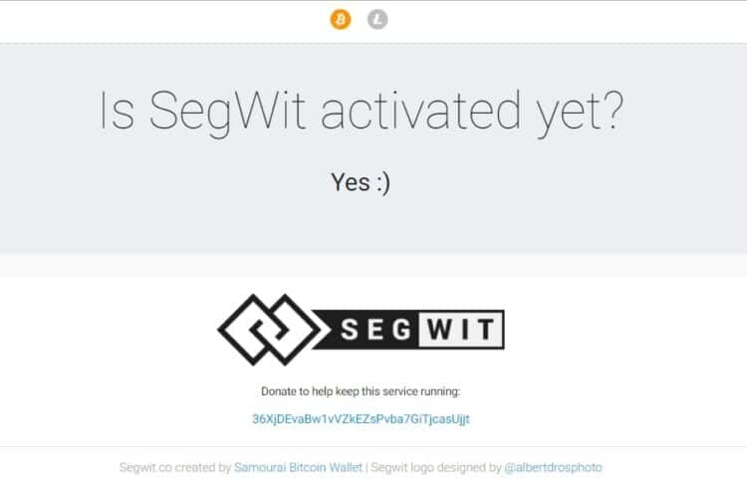This screenshot has width=747, height=493.
Task: Click the pipe separator in the footer
Action: (x=367, y=467)
